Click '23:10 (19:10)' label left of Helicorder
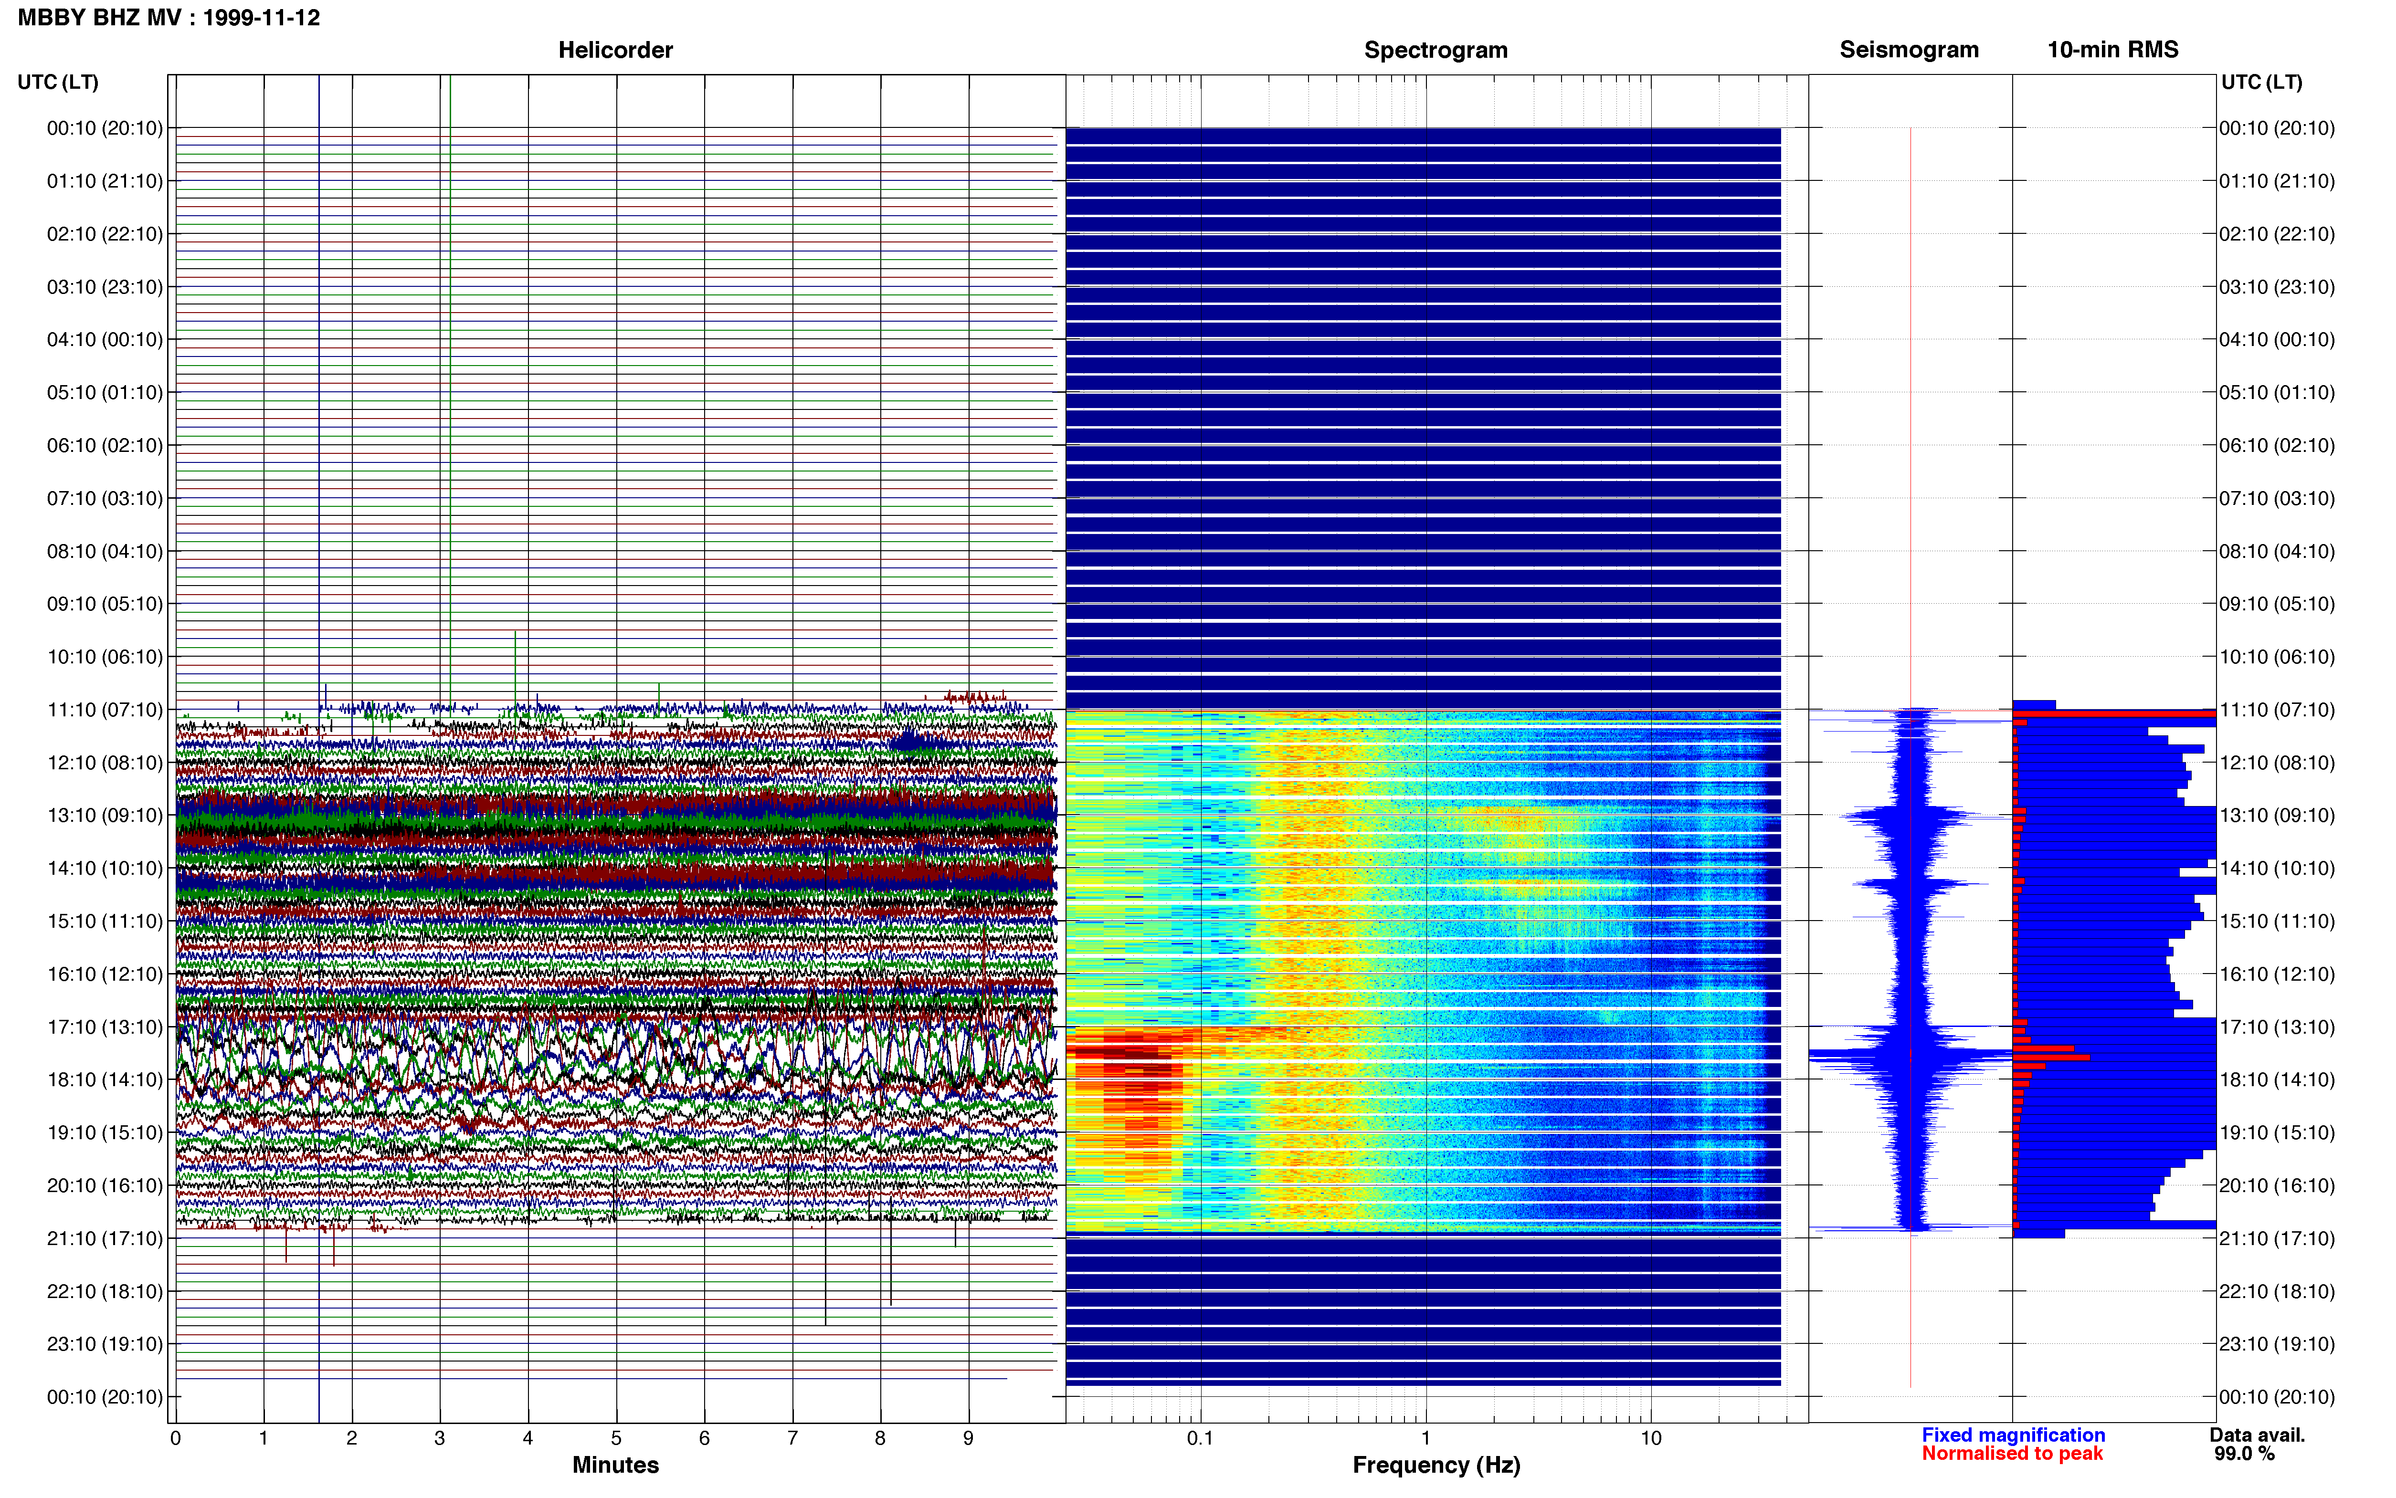The width and height of the screenshot is (2396, 1498). [x=105, y=1344]
